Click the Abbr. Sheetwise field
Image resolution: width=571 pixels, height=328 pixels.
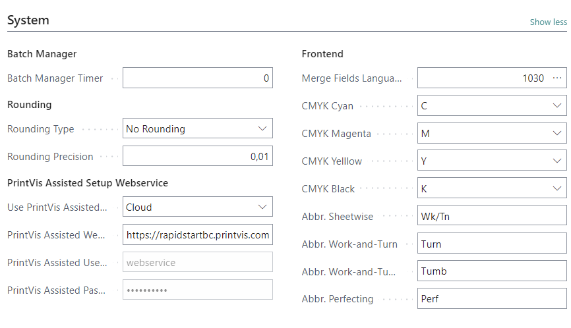click(x=492, y=215)
